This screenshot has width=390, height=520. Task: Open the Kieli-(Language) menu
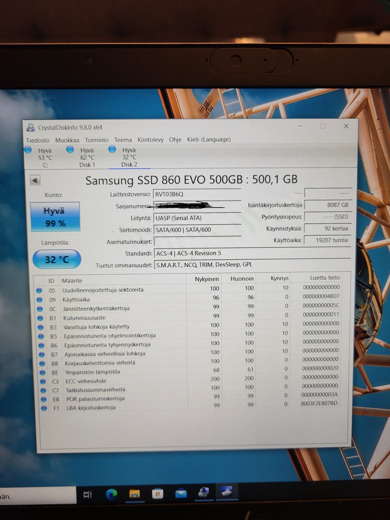[x=209, y=139]
